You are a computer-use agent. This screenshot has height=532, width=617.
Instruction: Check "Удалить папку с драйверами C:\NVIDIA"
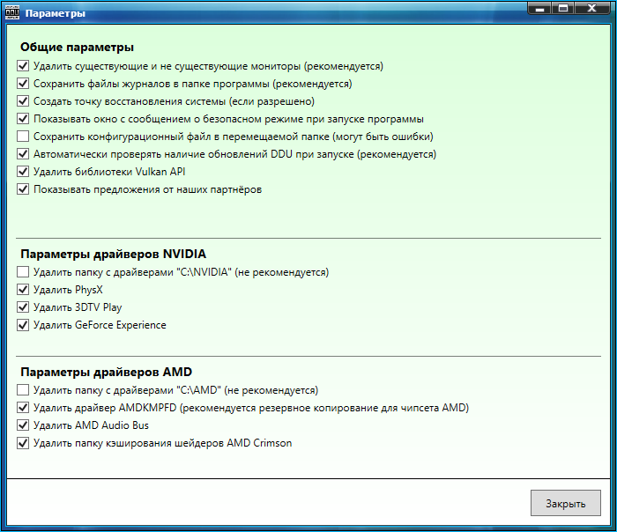click(23, 271)
